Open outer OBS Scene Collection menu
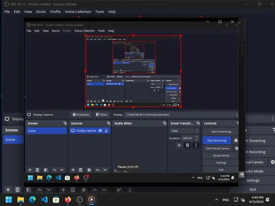Viewport: 275px width, 206px height. tap(78, 12)
